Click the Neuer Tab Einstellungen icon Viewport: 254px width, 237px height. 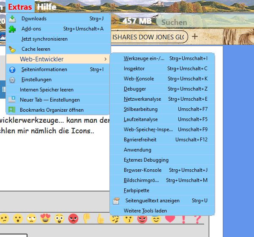tap(12, 99)
